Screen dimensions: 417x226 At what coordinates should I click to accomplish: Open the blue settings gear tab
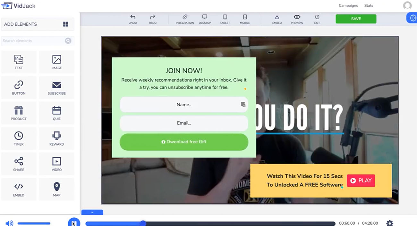(x=412, y=18)
